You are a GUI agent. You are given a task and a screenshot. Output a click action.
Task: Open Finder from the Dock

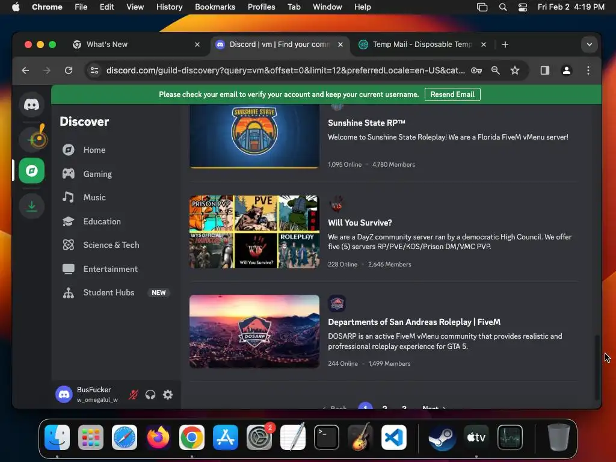(57, 437)
